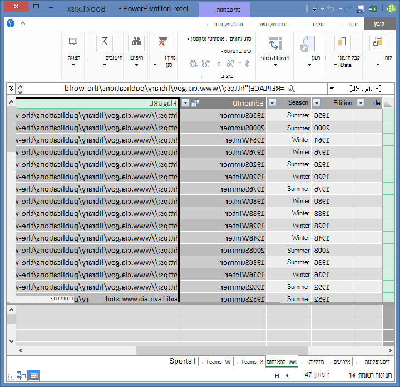The width and height of the screenshot is (400, 387).
Task: Open the File (קובץ) tab
Action: [x=379, y=24]
